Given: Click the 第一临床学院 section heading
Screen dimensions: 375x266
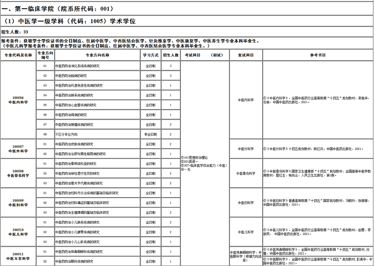Looking at the screenshot, I should (58, 9).
